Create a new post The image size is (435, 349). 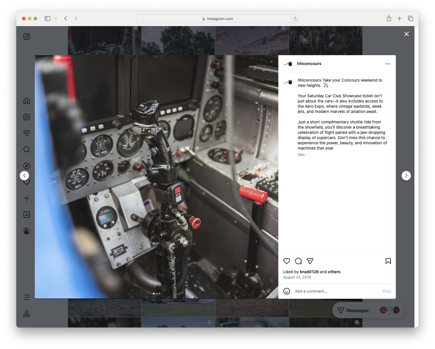[27, 198]
